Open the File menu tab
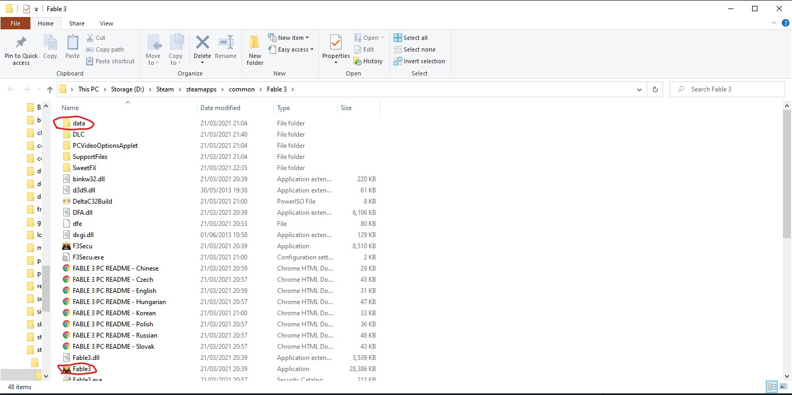Screen dimensions: 792x395 click(x=15, y=23)
